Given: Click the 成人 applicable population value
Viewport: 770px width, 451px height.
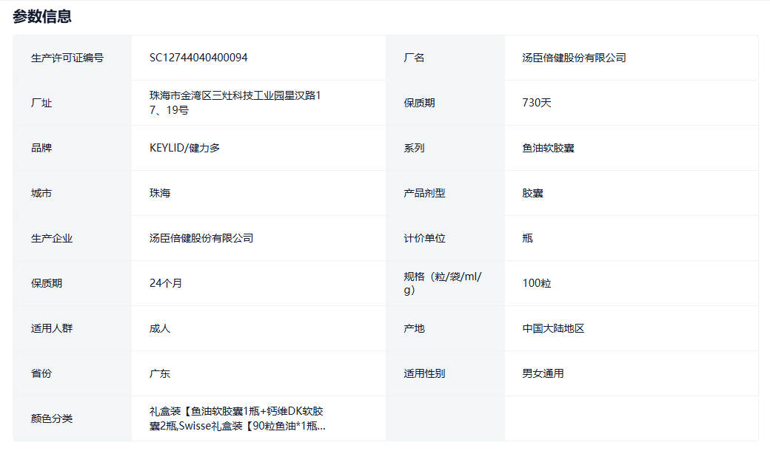Looking at the screenshot, I should point(160,328).
